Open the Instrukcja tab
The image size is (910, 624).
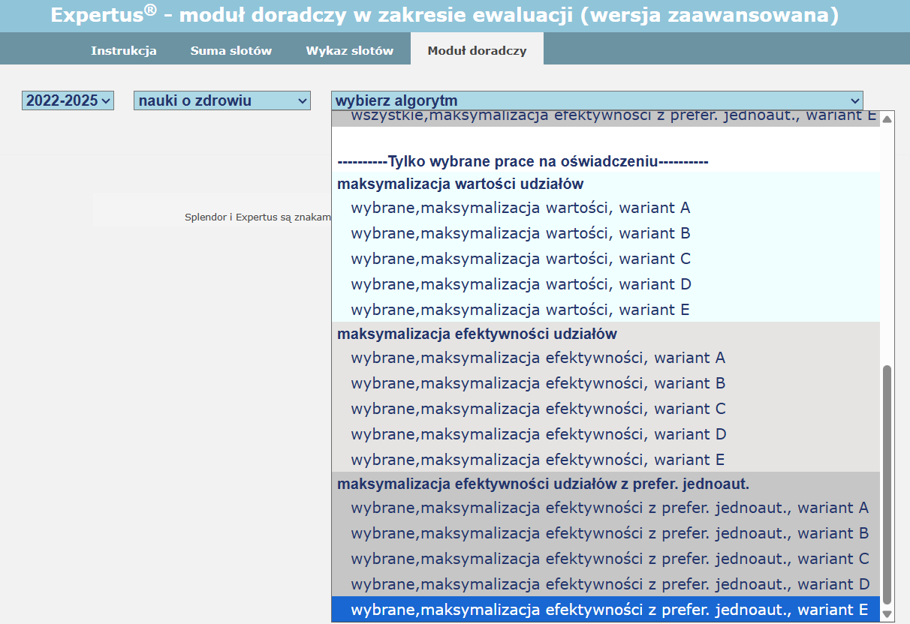pos(124,51)
